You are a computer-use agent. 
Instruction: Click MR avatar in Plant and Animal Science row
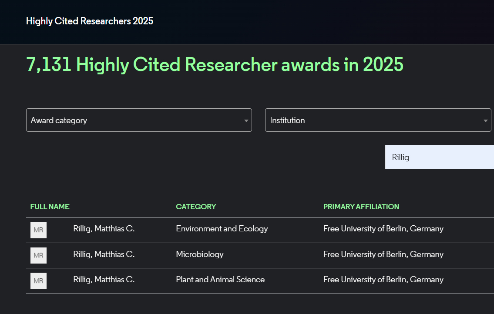tap(38, 281)
